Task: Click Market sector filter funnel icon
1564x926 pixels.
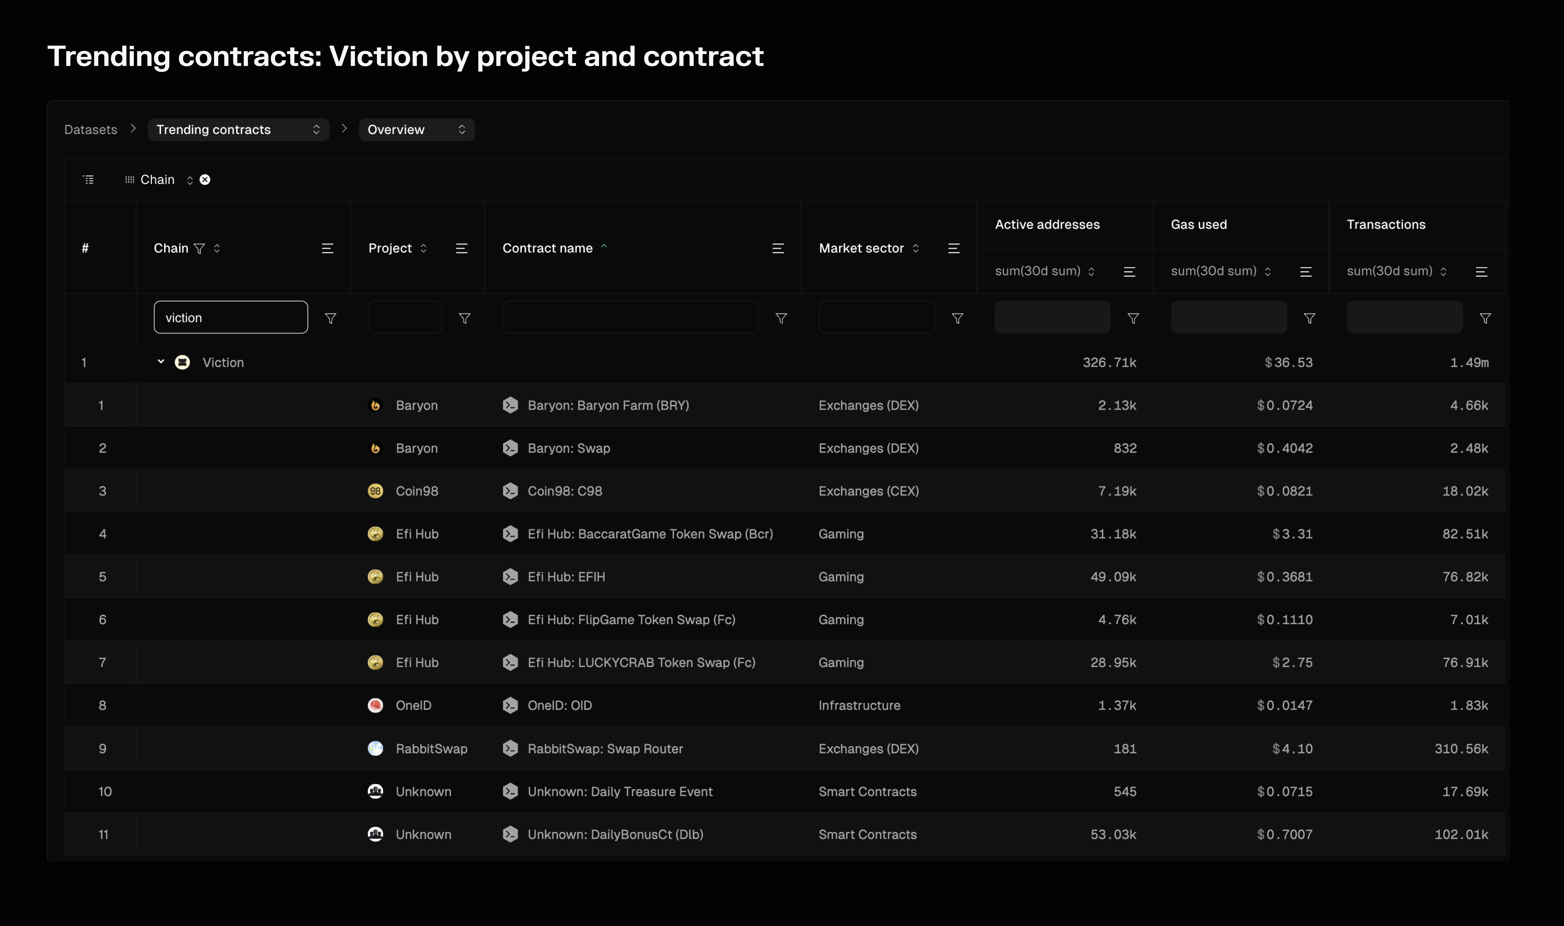Action: click(957, 318)
